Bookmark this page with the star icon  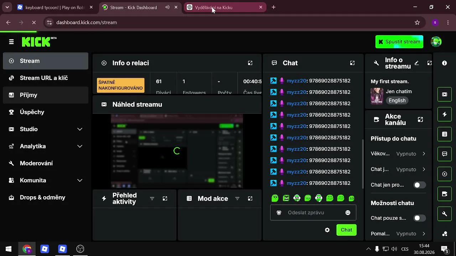[x=417, y=22]
